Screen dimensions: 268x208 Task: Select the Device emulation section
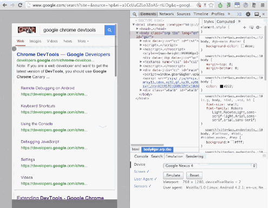click(140, 165)
